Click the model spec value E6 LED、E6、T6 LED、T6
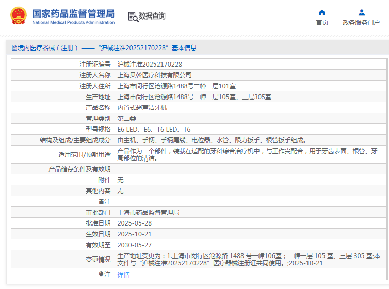The image size is (389, 289). coord(154,130)
